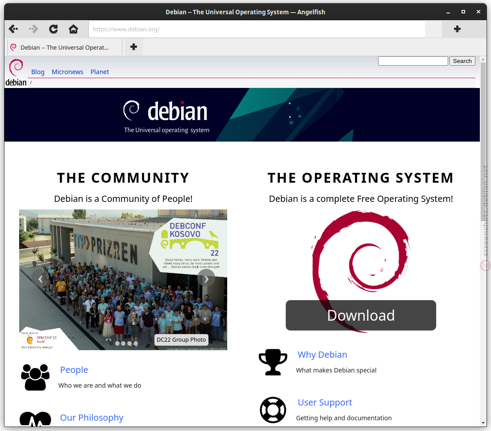
Task: Click the trophy icon for Why Debian
Action: [273, 362]
